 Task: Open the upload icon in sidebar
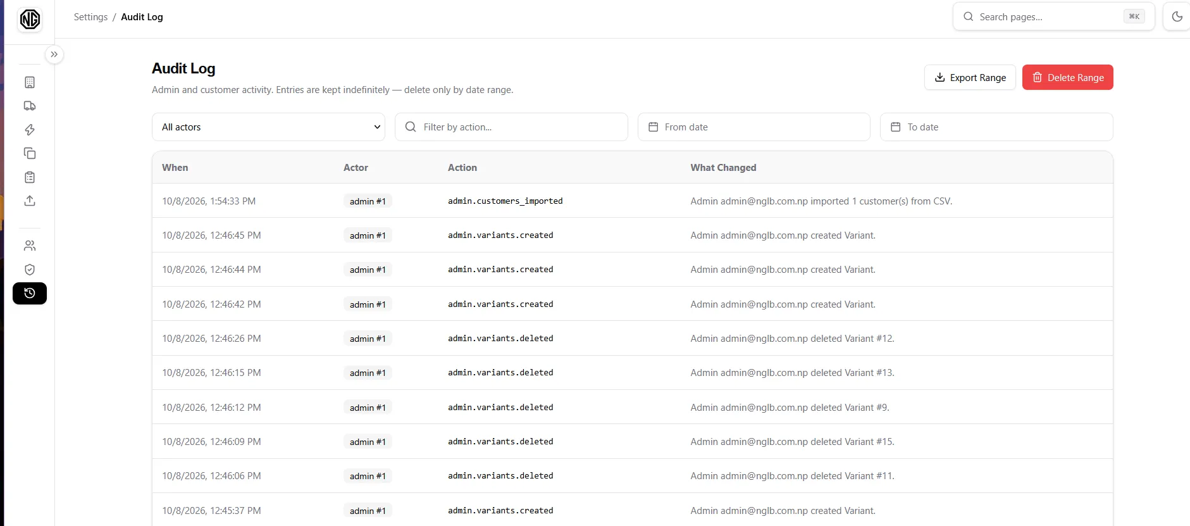[x=30, y=201]
